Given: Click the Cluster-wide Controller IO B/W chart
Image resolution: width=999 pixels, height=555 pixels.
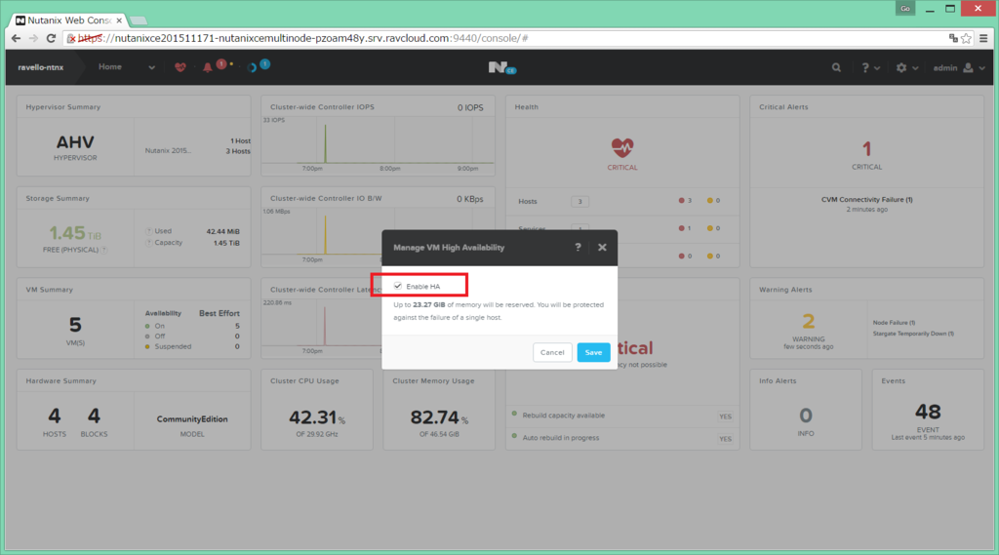Looking at the screenshot, I should [378, 236].
